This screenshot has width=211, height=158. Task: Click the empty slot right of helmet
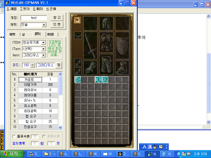tap(122, 23)
